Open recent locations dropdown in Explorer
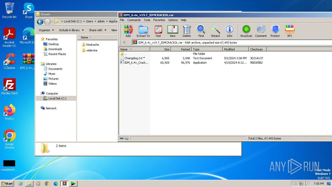 click(x=52, y=22)
